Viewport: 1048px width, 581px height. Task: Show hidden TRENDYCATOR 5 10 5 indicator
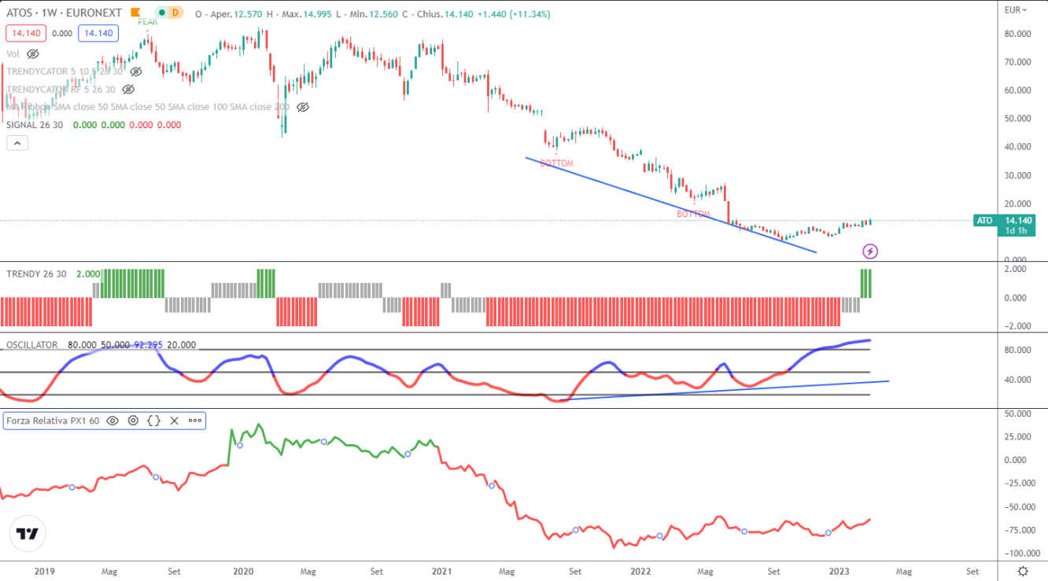(136, 72)
